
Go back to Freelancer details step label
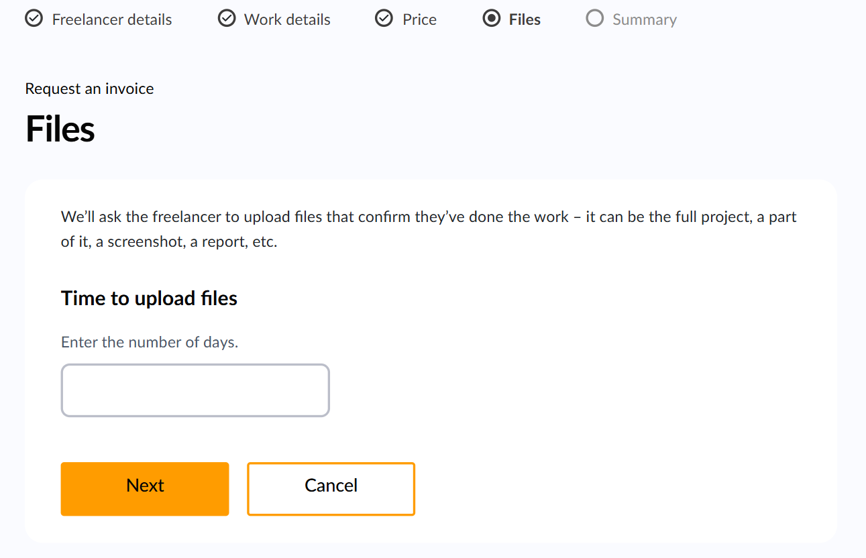click(x=112, y=20)
